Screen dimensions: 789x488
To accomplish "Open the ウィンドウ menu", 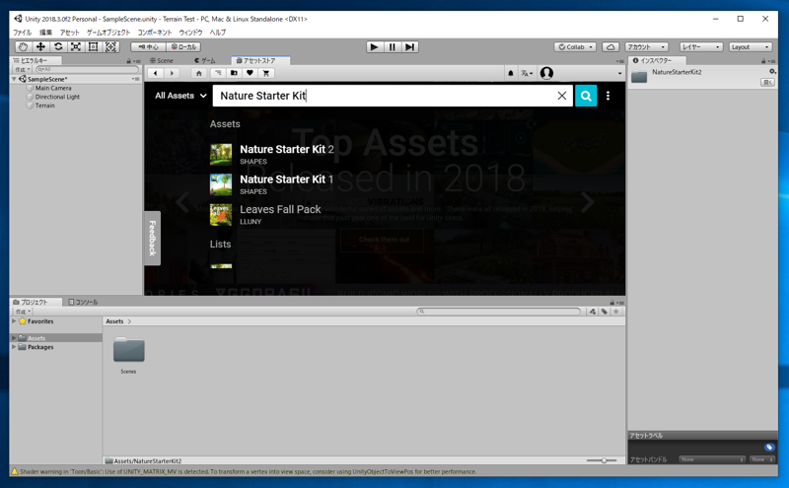I will click(x=190, y=33).
